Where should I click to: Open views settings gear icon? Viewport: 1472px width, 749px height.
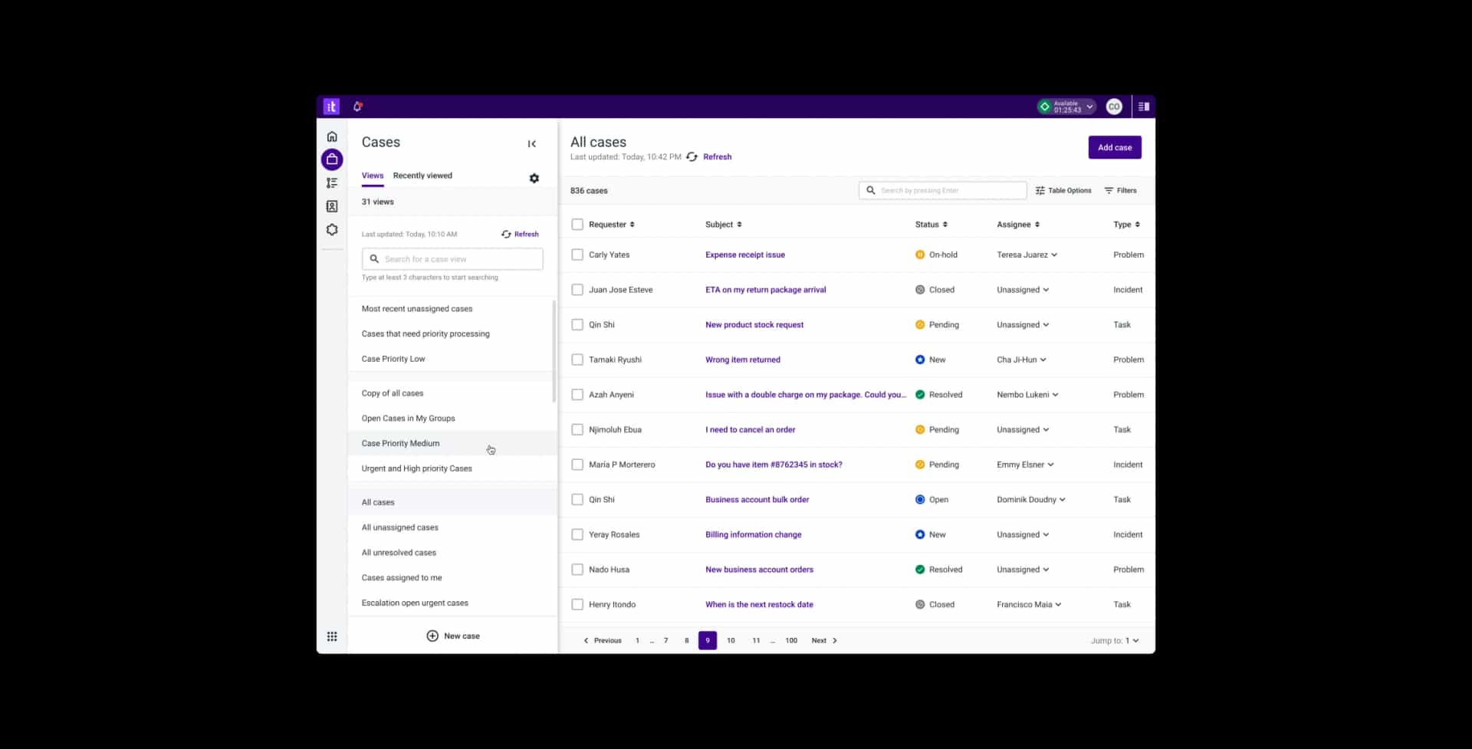pos(534,179)
